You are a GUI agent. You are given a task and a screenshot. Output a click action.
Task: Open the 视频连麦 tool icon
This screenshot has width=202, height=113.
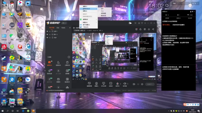[49, 72]
